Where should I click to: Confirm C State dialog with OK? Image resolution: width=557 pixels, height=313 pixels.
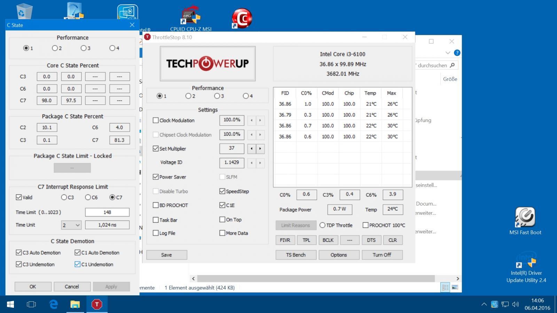[33, 287]
